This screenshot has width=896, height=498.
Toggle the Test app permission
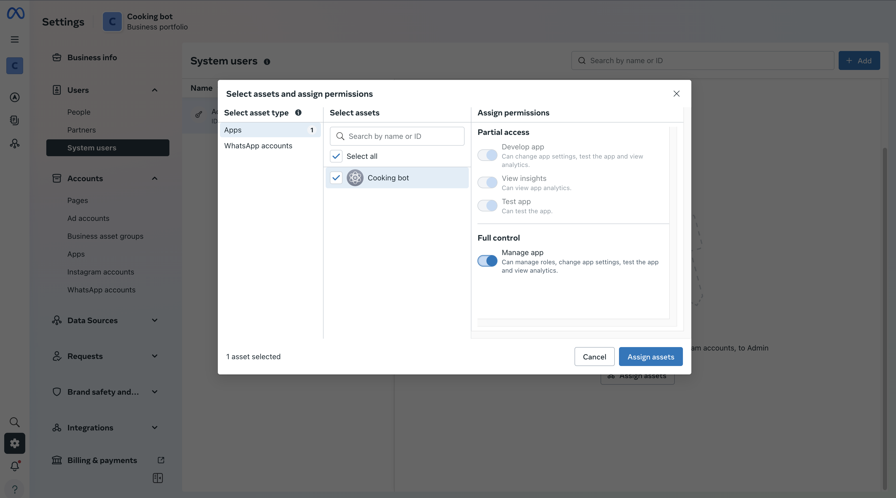point(487,206)
